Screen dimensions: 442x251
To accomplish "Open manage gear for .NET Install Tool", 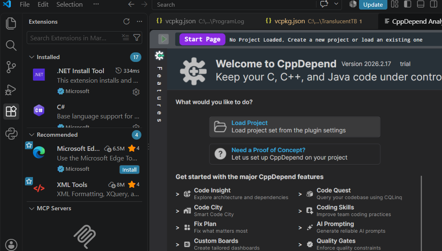I will click(x=136, y=92).
